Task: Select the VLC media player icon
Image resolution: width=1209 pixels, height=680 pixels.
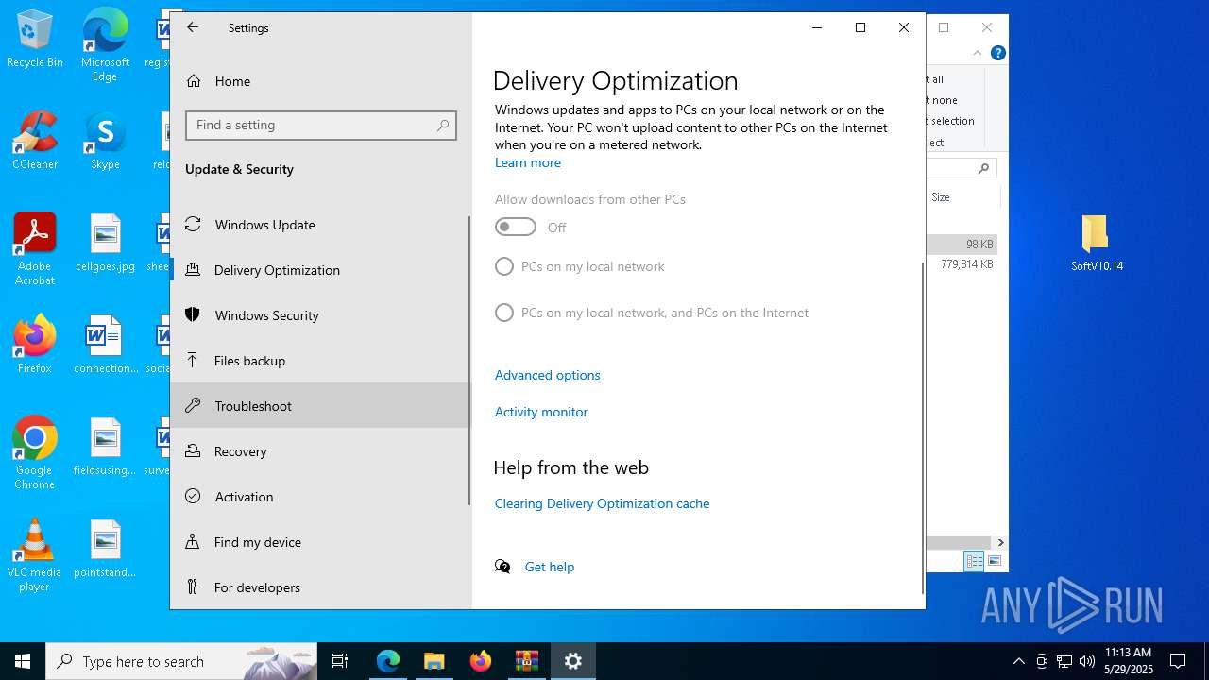Action: point(35,555)
